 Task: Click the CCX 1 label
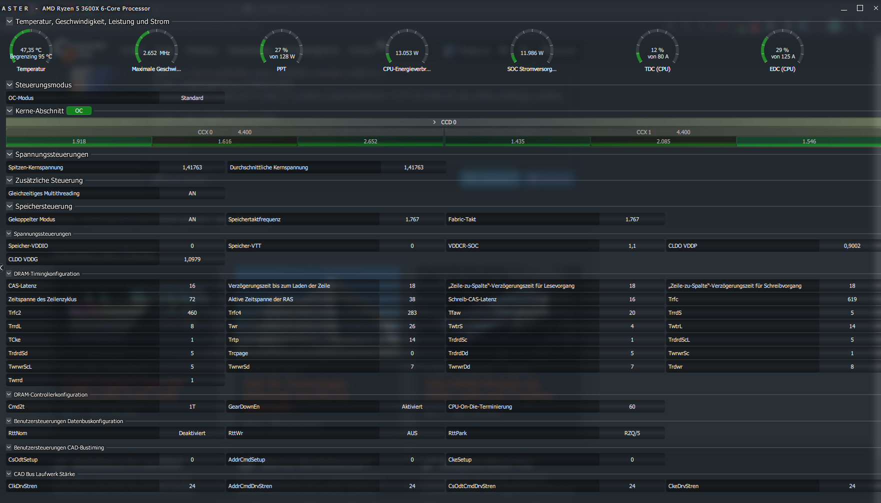click(x=644, y=132)
